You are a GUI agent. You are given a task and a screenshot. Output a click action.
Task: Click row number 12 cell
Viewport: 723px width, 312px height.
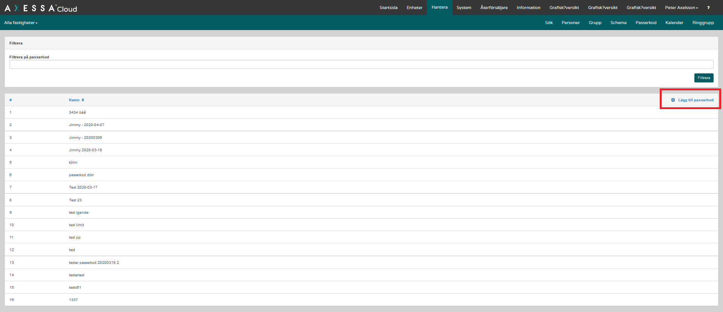[x=12, y=250]
